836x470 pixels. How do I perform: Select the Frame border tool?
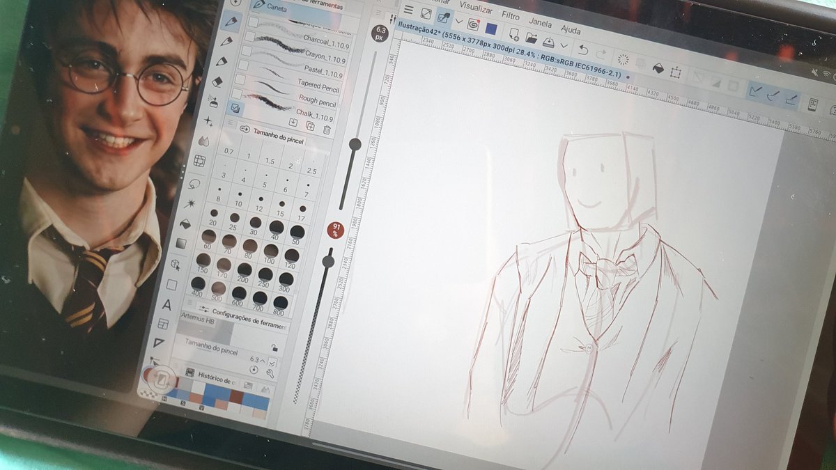point(163,324)
